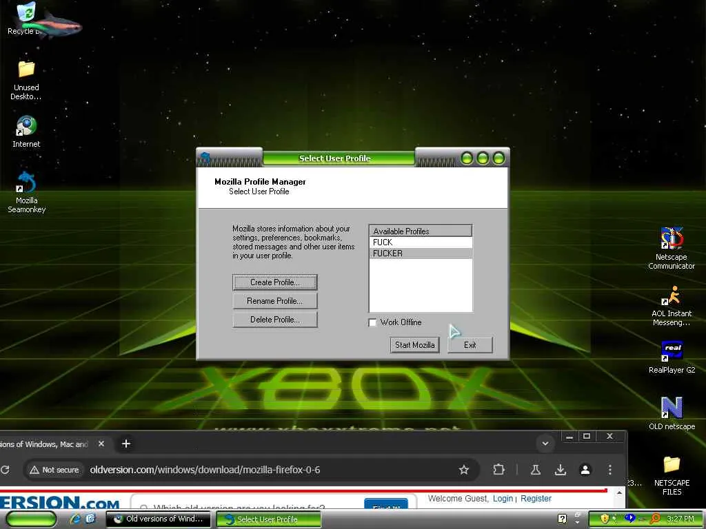The height and width of the screenshot is (529, 706).
Task: Open the Unused Desktop folder icon
Action: pos(26,80)
